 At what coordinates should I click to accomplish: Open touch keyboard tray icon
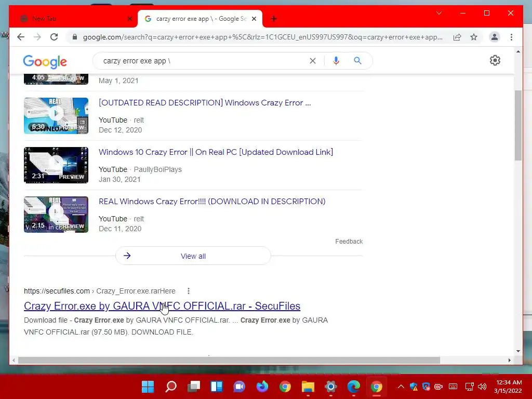pyautogui.click(x=453, y=387)
